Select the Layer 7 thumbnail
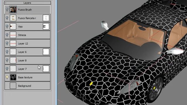Viewport: 187px width, 105px height. click(13, 69)
